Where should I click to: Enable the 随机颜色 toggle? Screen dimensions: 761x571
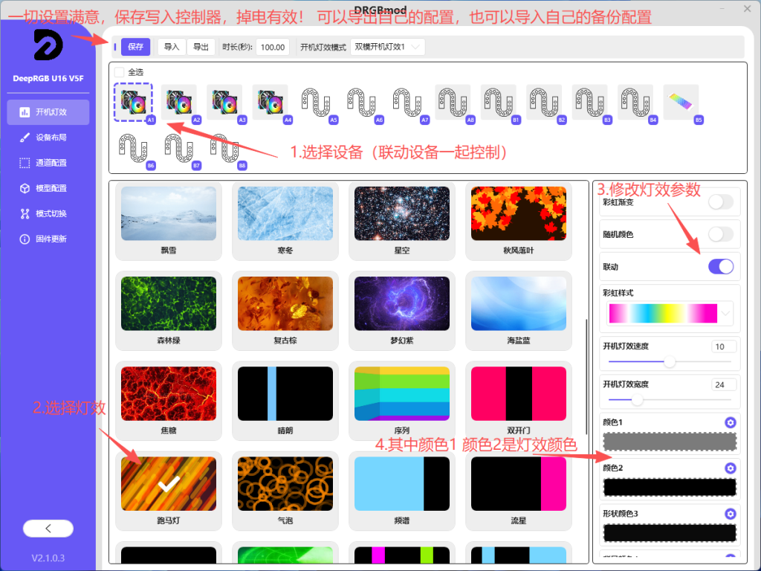[720, 234]
